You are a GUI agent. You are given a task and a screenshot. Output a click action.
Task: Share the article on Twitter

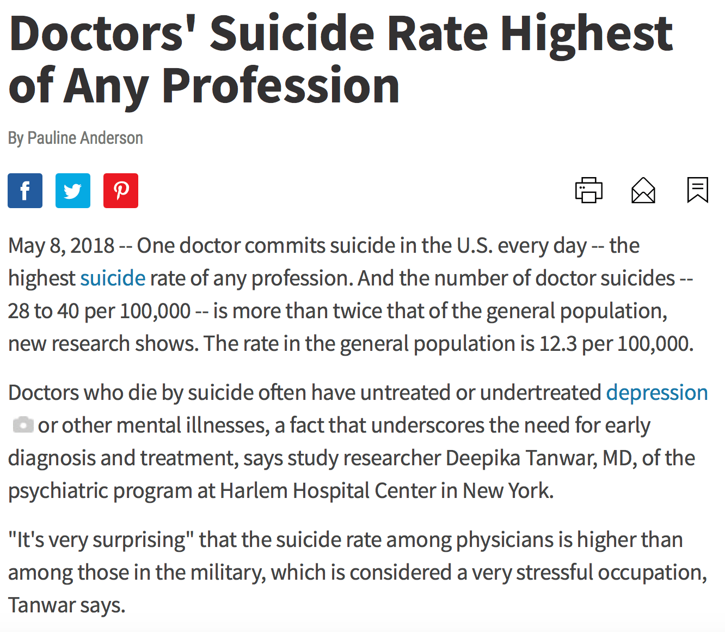coord(73,191)
